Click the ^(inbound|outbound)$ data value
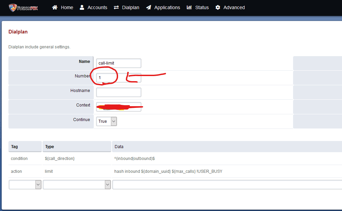The image size is (342, 211). 135,159
